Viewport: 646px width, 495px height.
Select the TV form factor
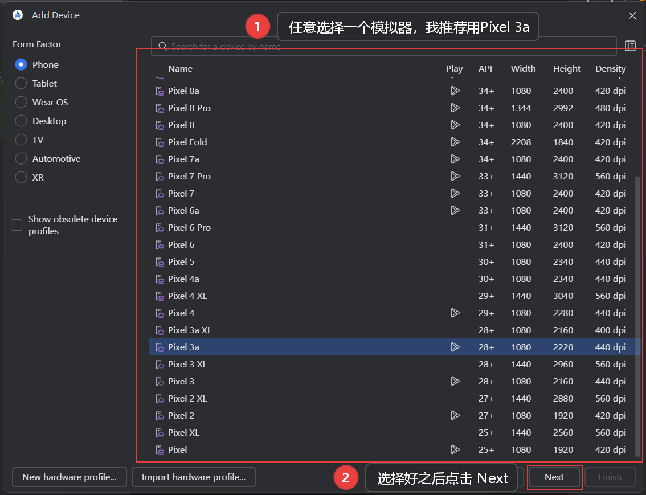click(x=21, y=140)
